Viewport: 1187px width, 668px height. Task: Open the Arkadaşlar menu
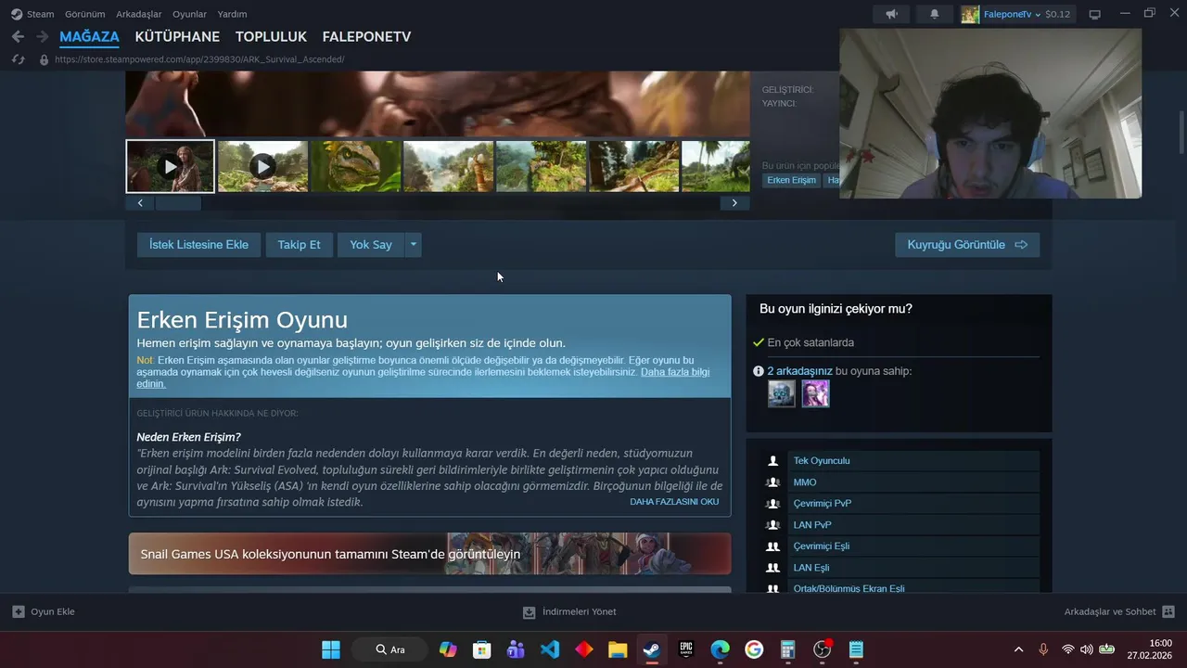pyautogui.click(x=139, y=14)
